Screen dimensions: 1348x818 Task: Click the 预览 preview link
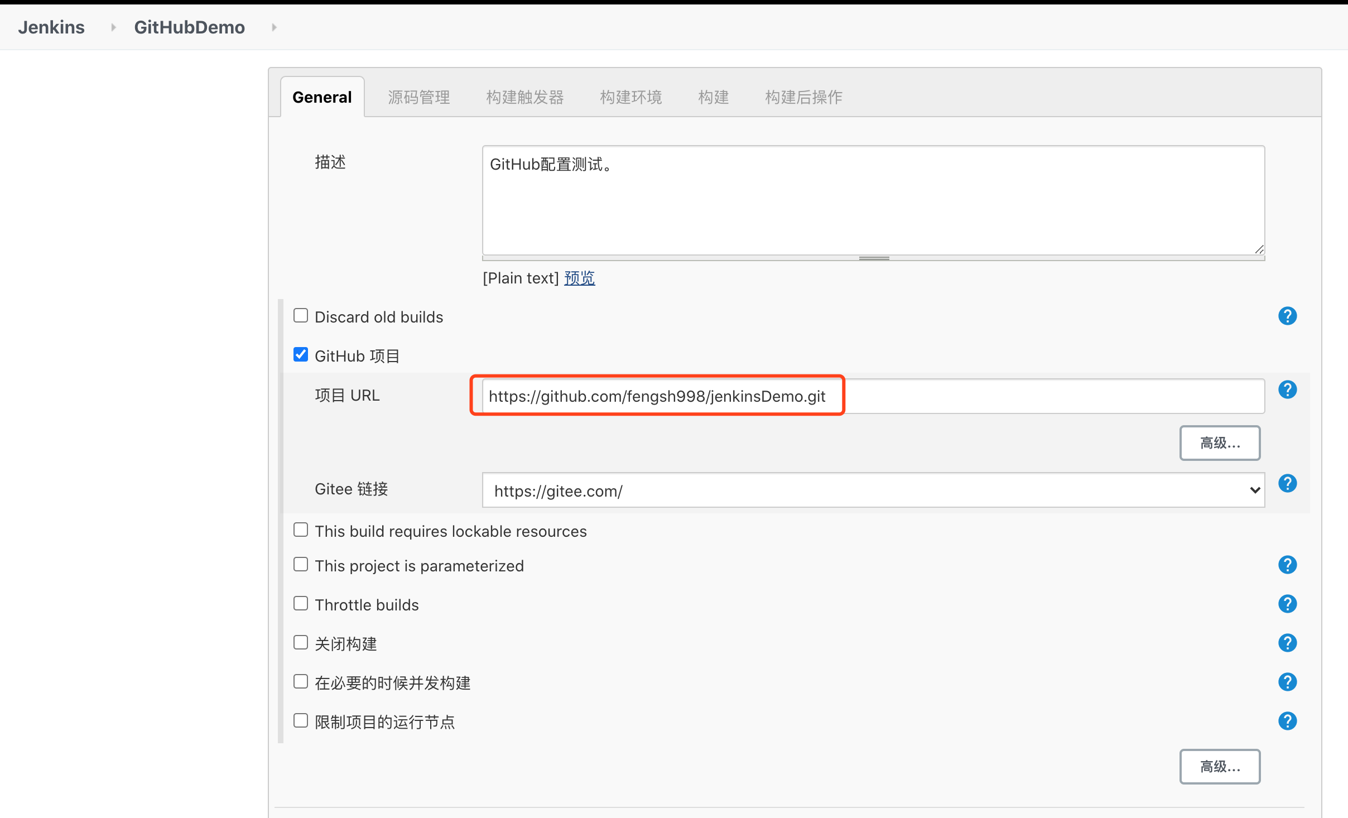click(579, 277)
